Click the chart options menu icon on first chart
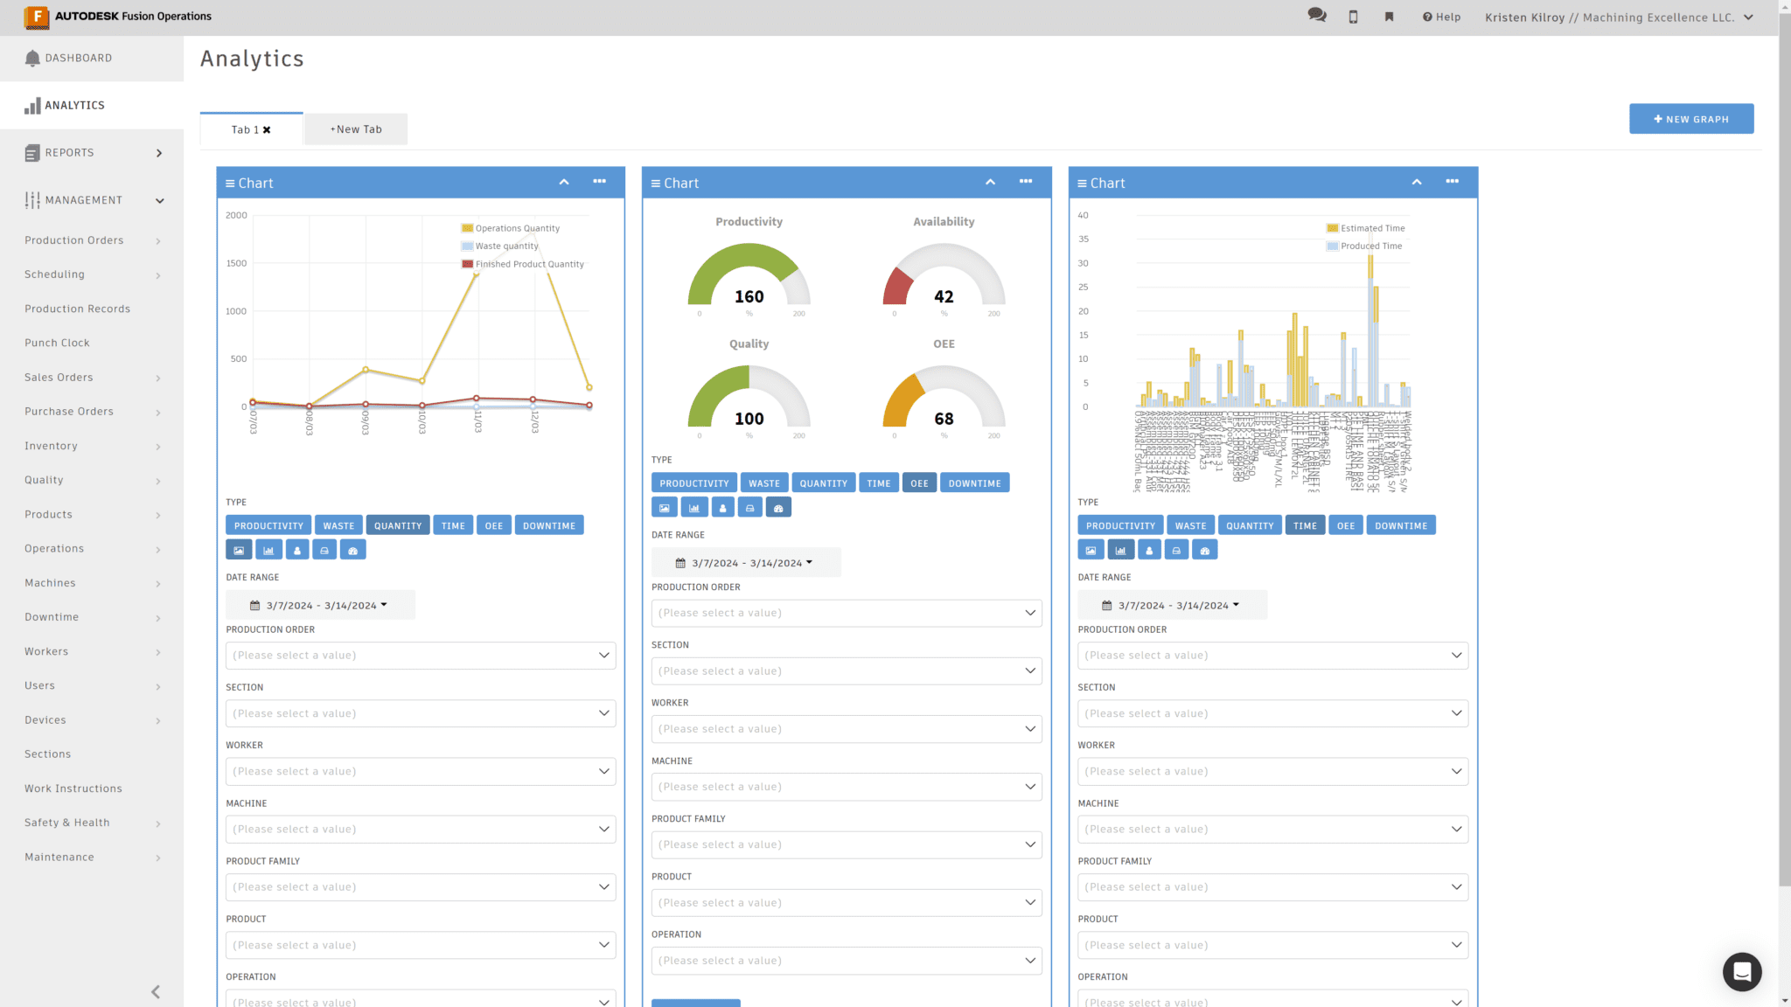The width and height of the screenshot is (1791, 1007). click(x=599, y=181)
